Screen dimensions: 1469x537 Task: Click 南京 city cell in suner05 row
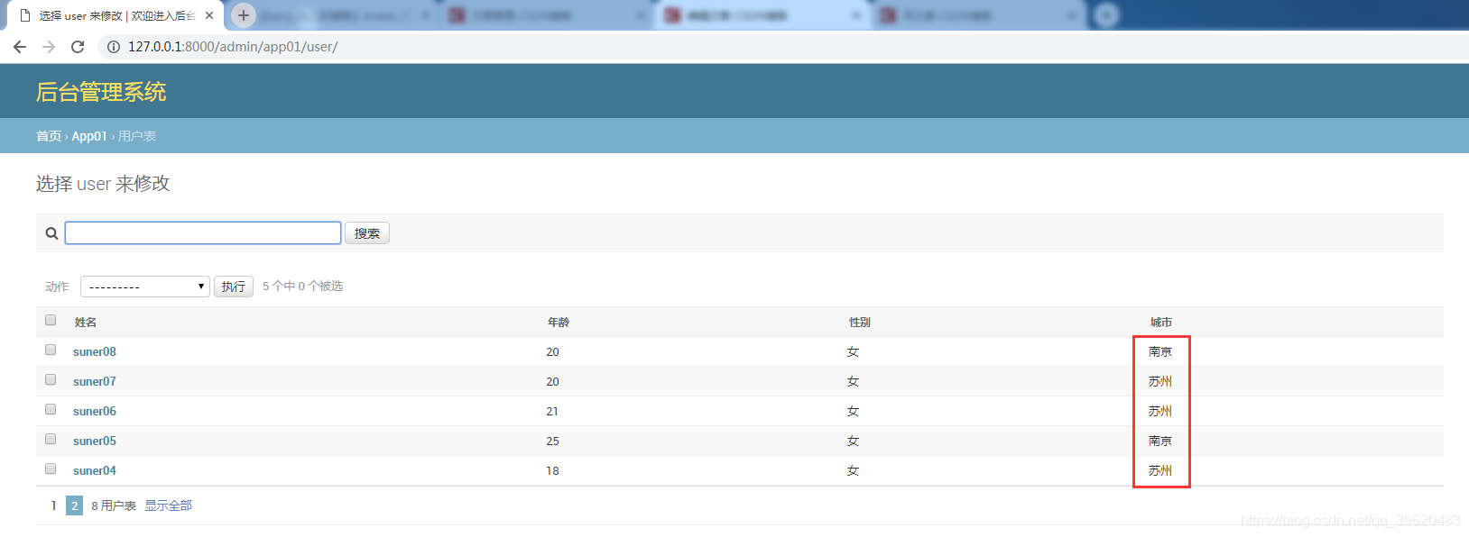click(1160, 441)
